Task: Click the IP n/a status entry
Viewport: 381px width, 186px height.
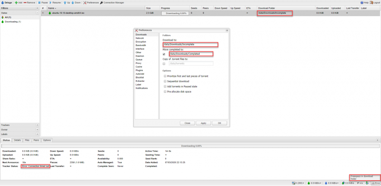Action: (x=360, y=183)
